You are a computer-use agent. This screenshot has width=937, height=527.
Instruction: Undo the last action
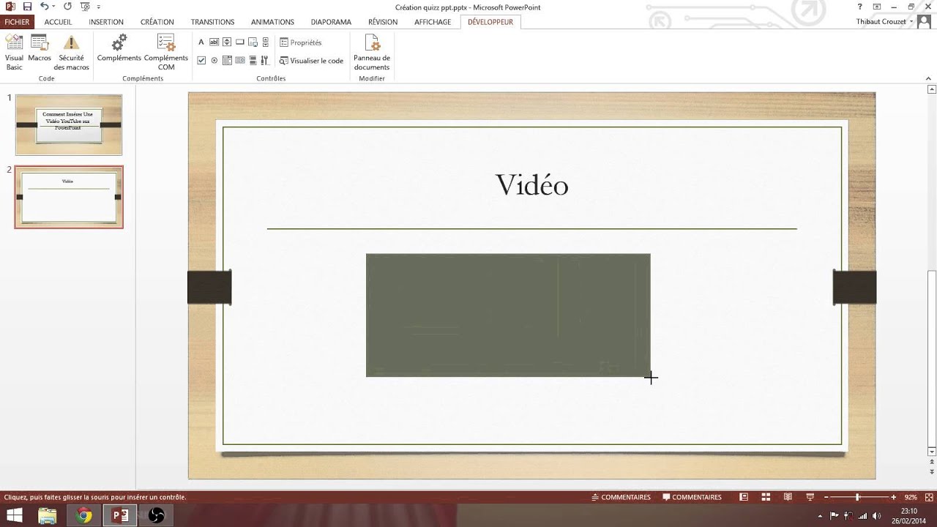[x=44, y=7]
